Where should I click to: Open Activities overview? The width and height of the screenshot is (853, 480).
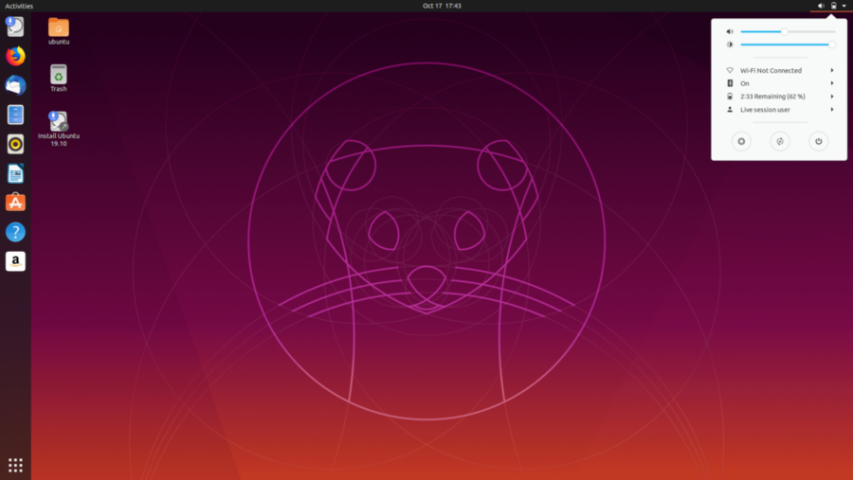(x=19, y=6)
